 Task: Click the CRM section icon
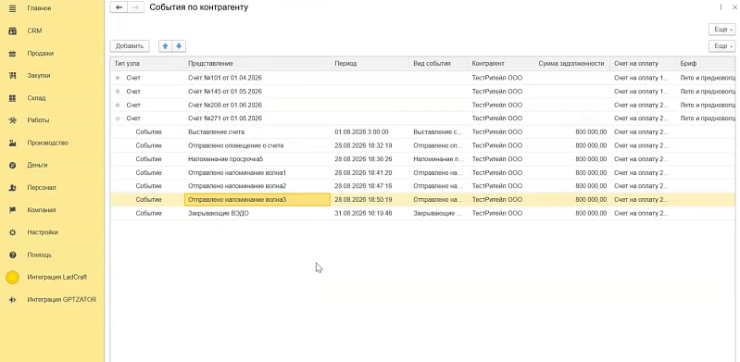click(x=13, y=31)
